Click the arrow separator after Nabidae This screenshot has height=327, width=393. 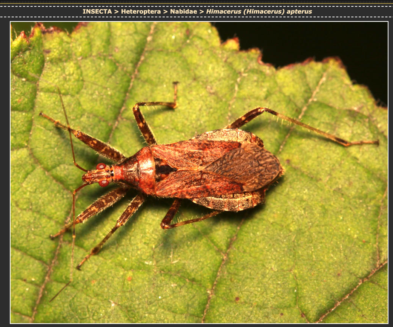click(201, 11)
